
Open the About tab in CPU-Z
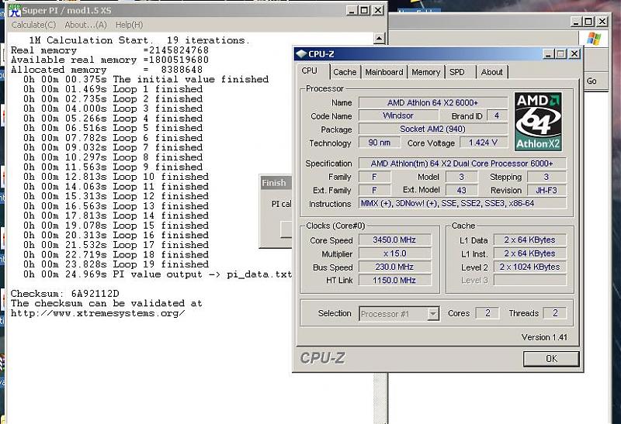[491, 72]
